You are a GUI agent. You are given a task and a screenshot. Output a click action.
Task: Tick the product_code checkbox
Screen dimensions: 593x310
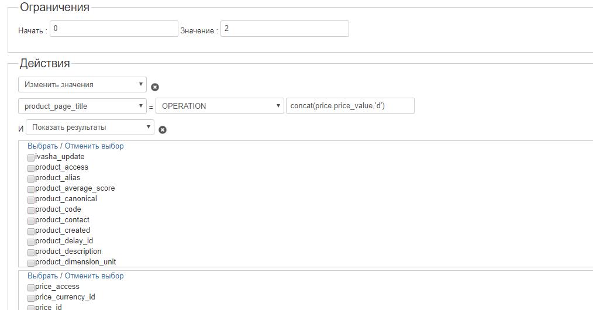[31, 211]
